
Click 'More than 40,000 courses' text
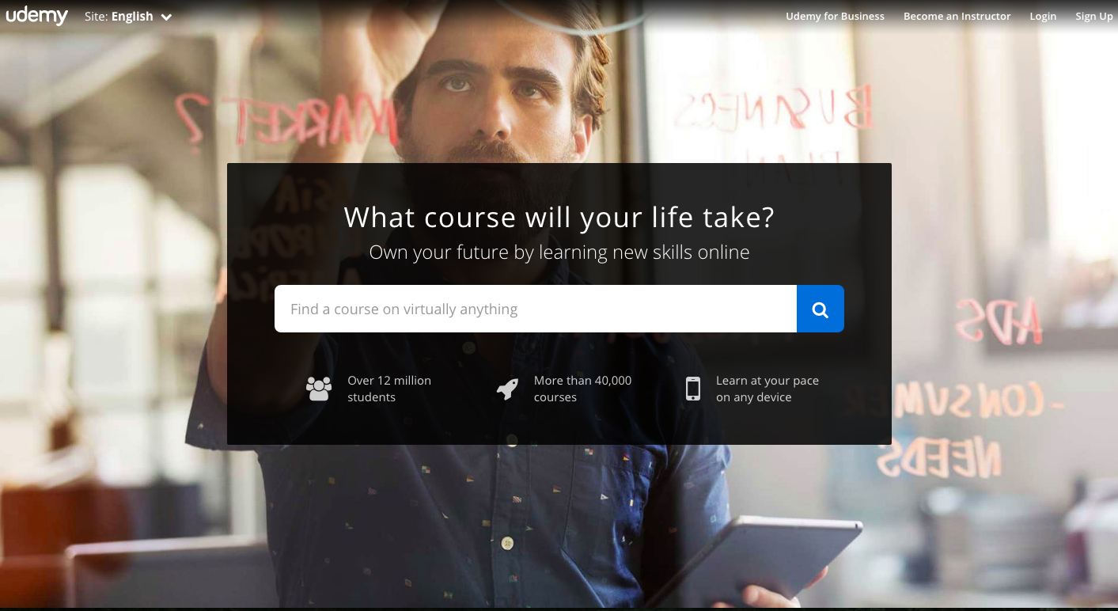click(582, 389)
